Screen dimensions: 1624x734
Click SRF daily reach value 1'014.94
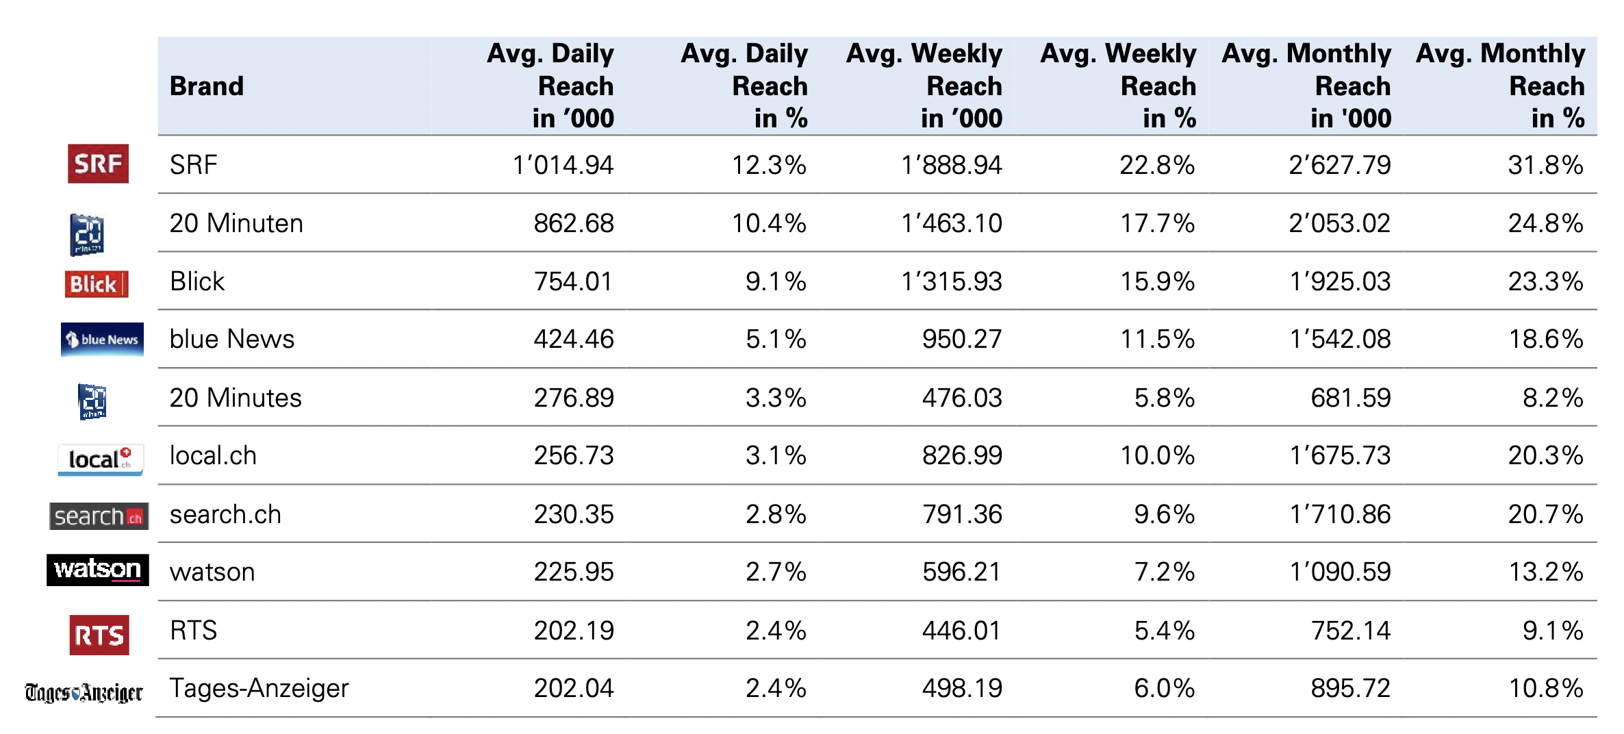[x=563, y=165]
